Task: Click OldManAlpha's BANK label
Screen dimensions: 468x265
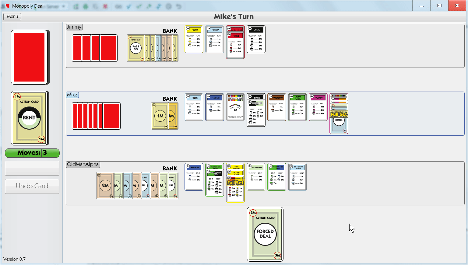Action: click(170, 168)
